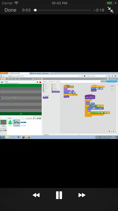Open the Sensing block category

tap(54, 88)
